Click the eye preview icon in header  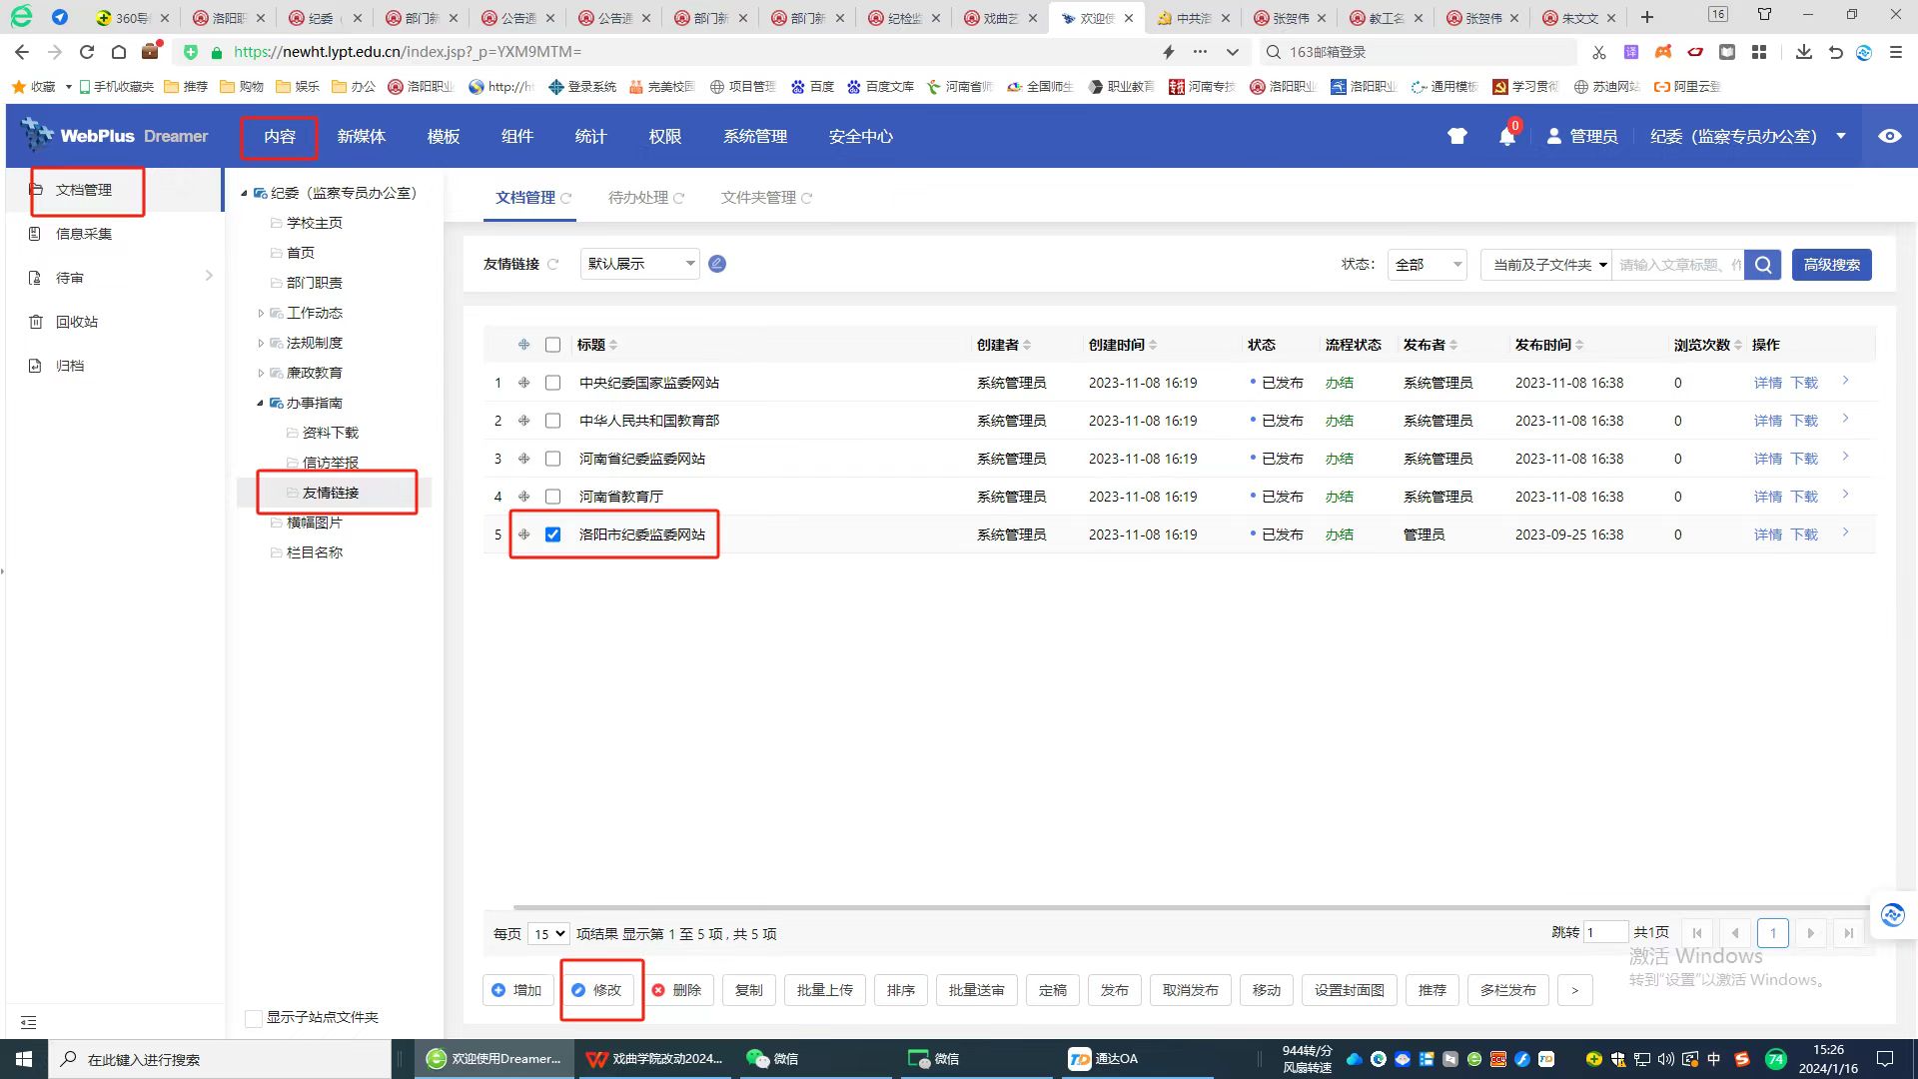tap(1889, 136)
